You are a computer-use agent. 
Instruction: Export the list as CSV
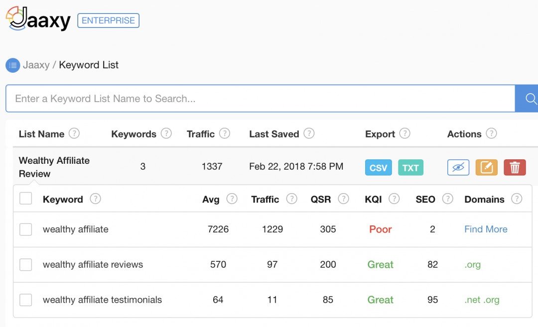coord(379,168)
